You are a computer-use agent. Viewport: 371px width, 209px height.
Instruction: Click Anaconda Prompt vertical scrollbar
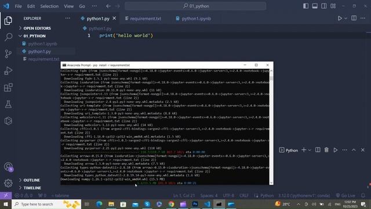[271, 127]
